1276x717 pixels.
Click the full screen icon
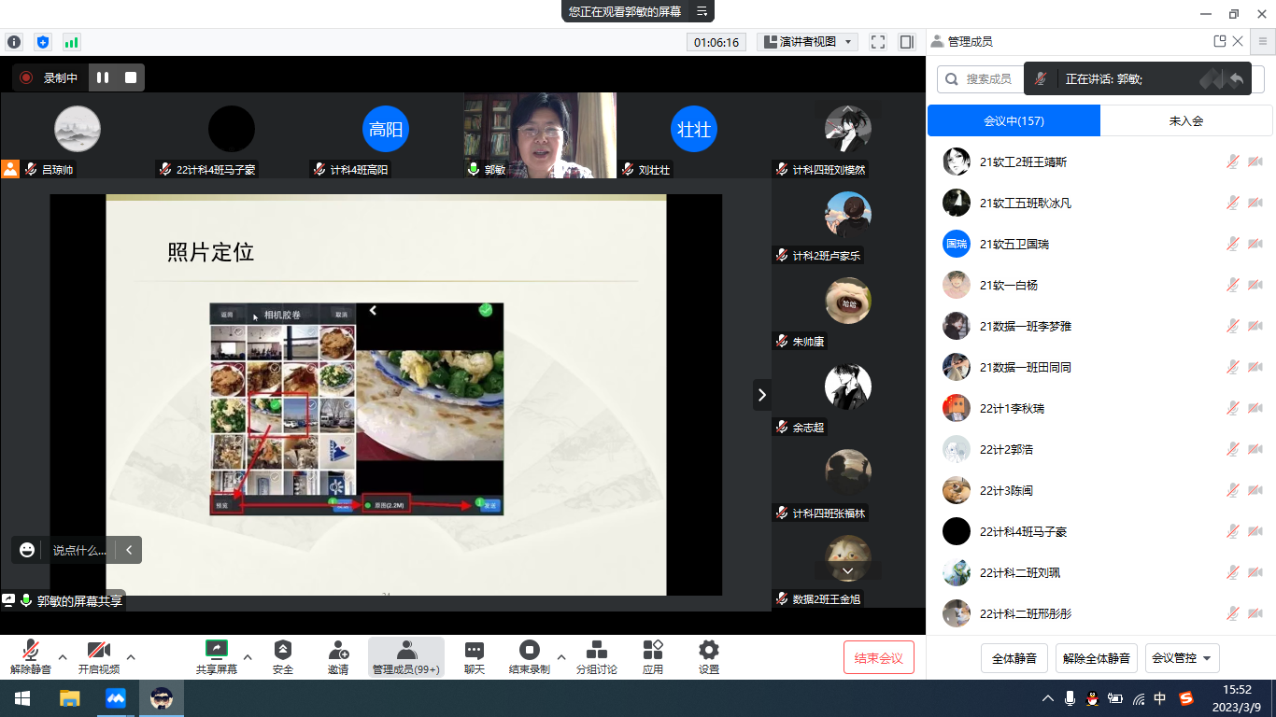point(877,42)
